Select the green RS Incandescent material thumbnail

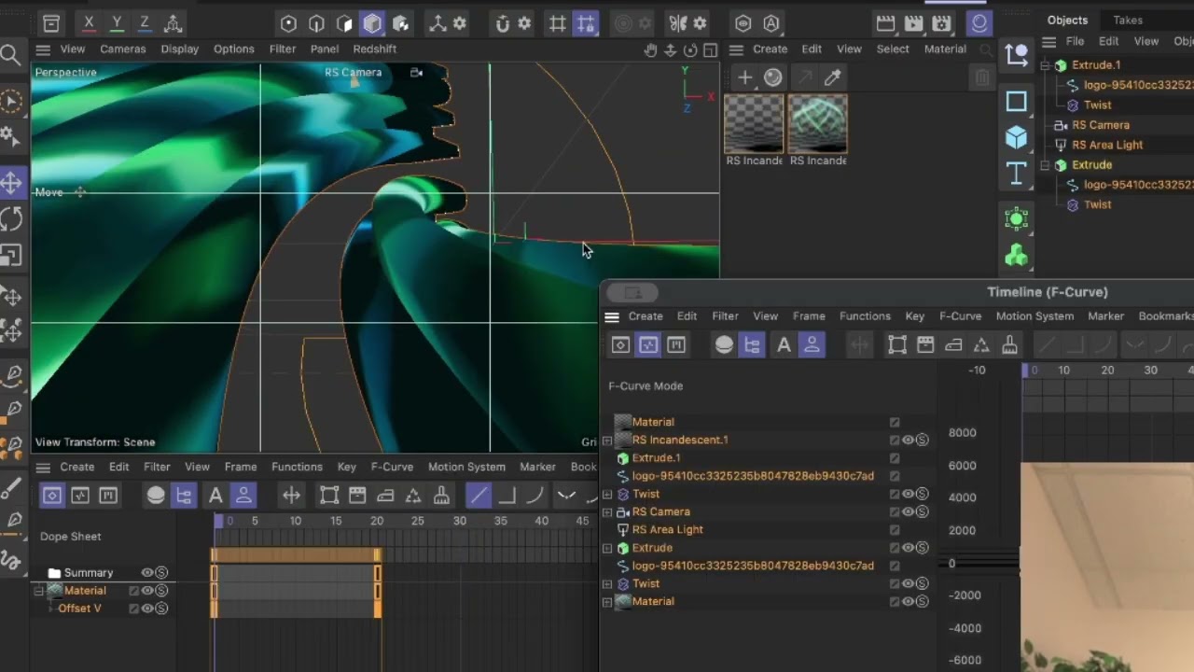click(x=818, y=123)
